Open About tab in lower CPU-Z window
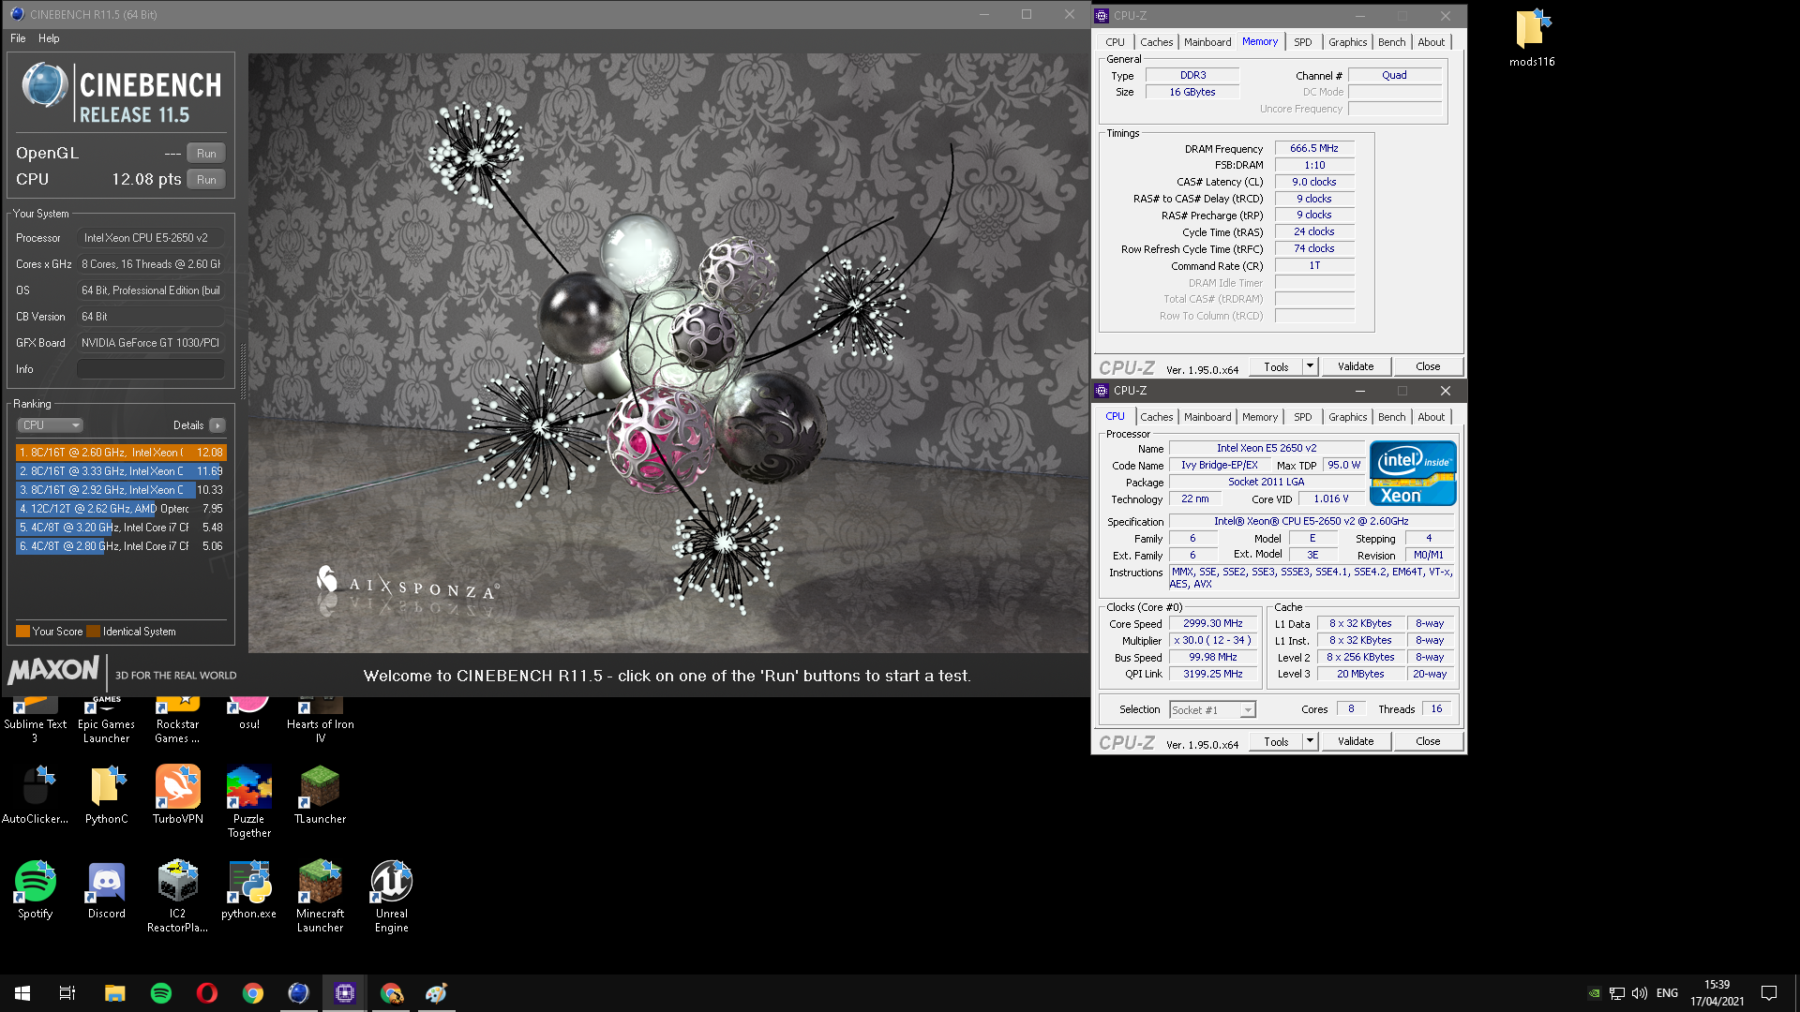This screenshot has height=1012, width=1800. (x=1431, y=417)
